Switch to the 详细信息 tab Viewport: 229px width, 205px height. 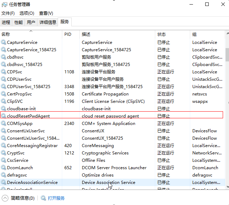point(48,22)
